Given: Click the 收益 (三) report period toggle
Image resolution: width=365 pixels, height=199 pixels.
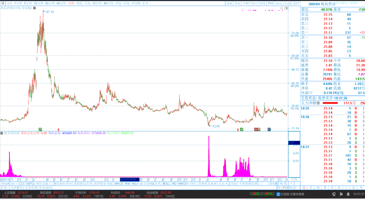Looking at the screenshot, I should 310,93.
